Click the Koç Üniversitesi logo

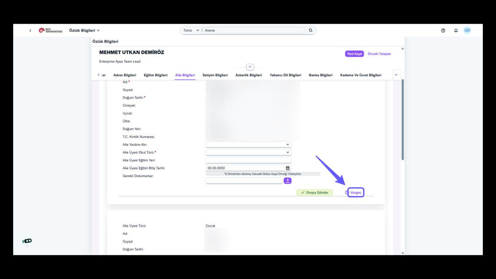50,31
